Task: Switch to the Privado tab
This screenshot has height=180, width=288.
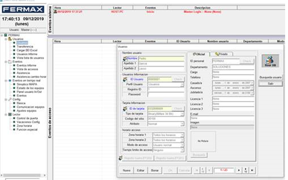Action: point(222,54)
